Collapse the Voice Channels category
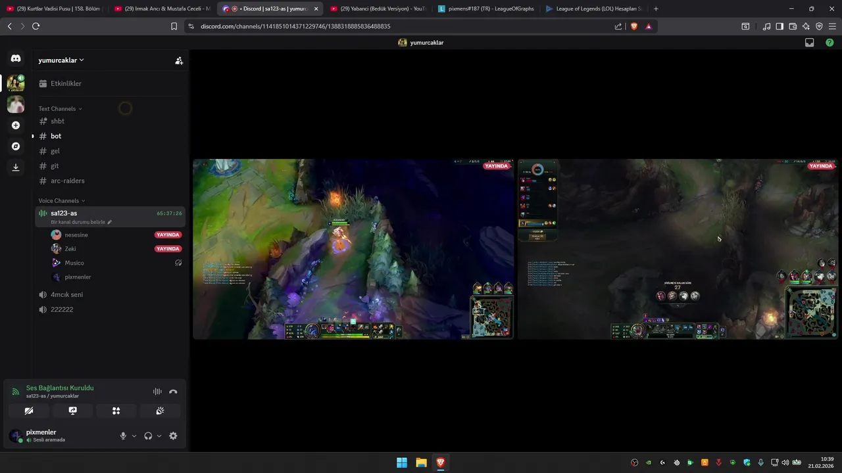This screenshot has height=473, width=842. tap(61, 200)
